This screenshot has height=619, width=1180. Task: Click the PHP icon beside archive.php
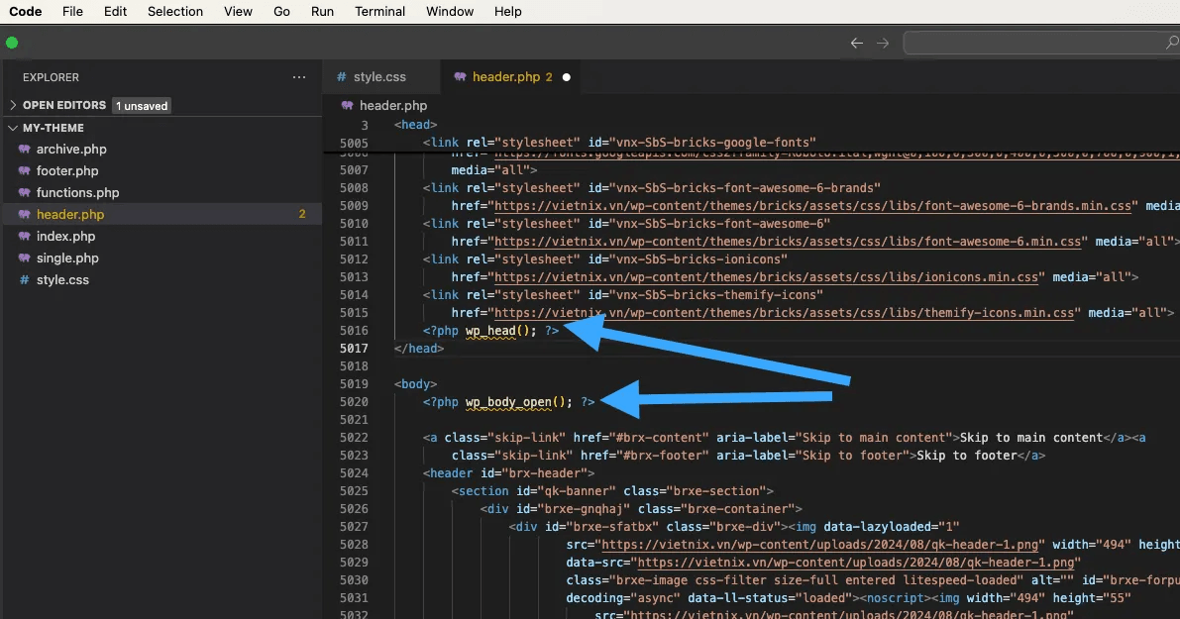tap(24, 149)
